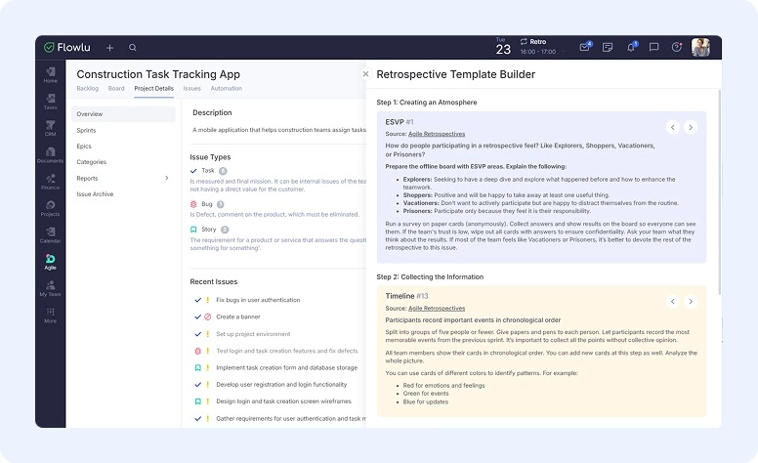This screenshot has width=758, height=463.
Task: Switch to the Issues tab
Action: pos(191,89)
